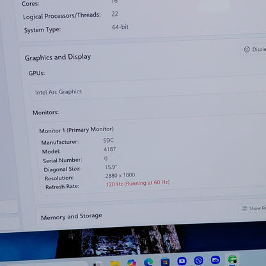Click the Monitor 1 (Primary Monitor) title
This screenshot has height=266, width=266.
(x=76, y=130)
